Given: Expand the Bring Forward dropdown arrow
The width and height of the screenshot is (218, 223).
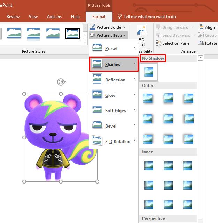Looking at the screenshot, I should point(193,27).
